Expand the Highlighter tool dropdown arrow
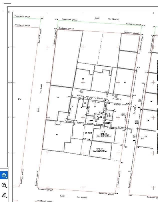This screenshot has height=202, width=158. click(7, 197)
